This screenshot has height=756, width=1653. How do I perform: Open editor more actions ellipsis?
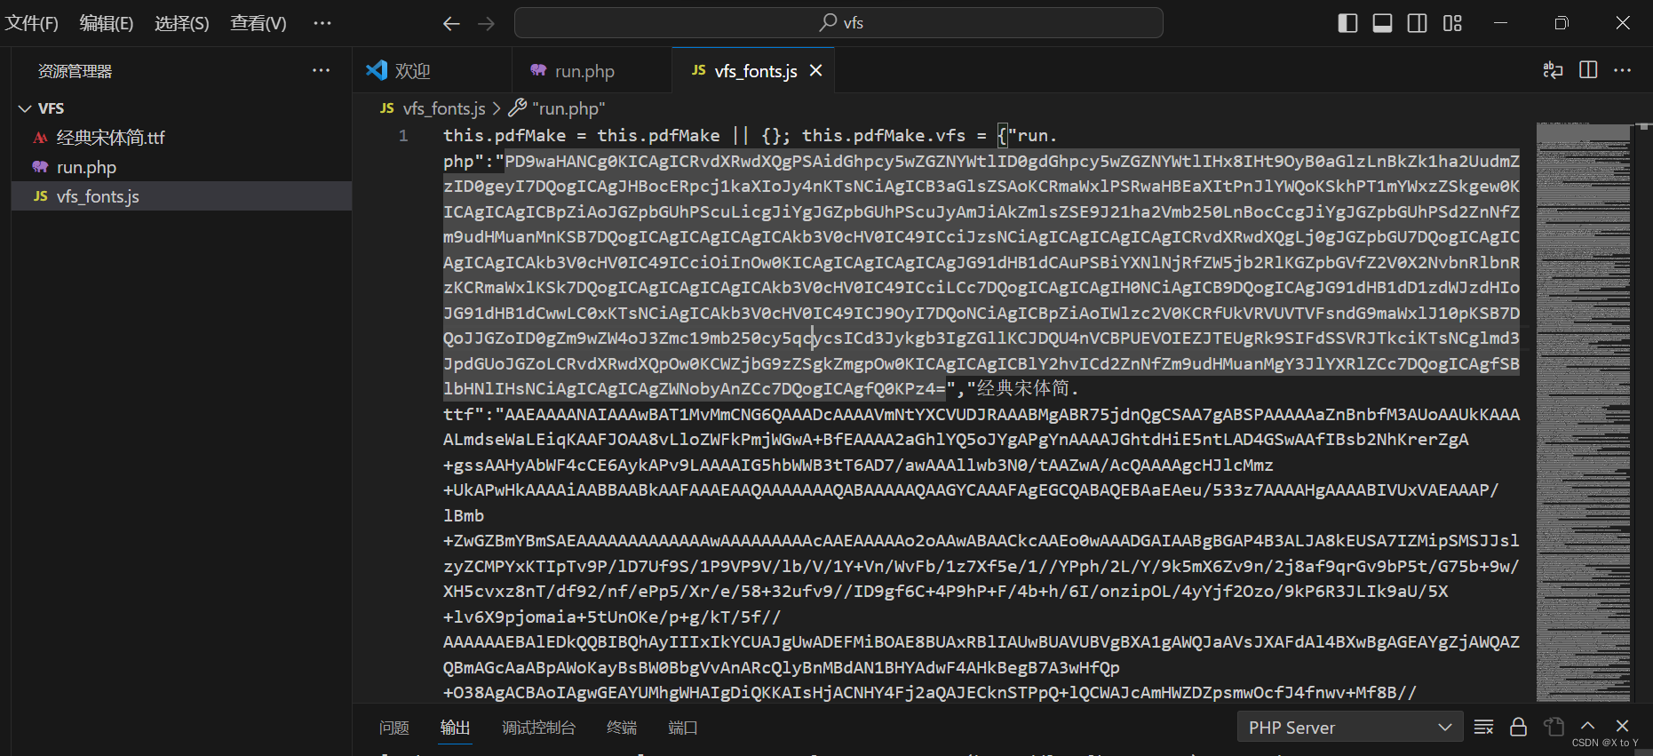tap(1623, 70)
